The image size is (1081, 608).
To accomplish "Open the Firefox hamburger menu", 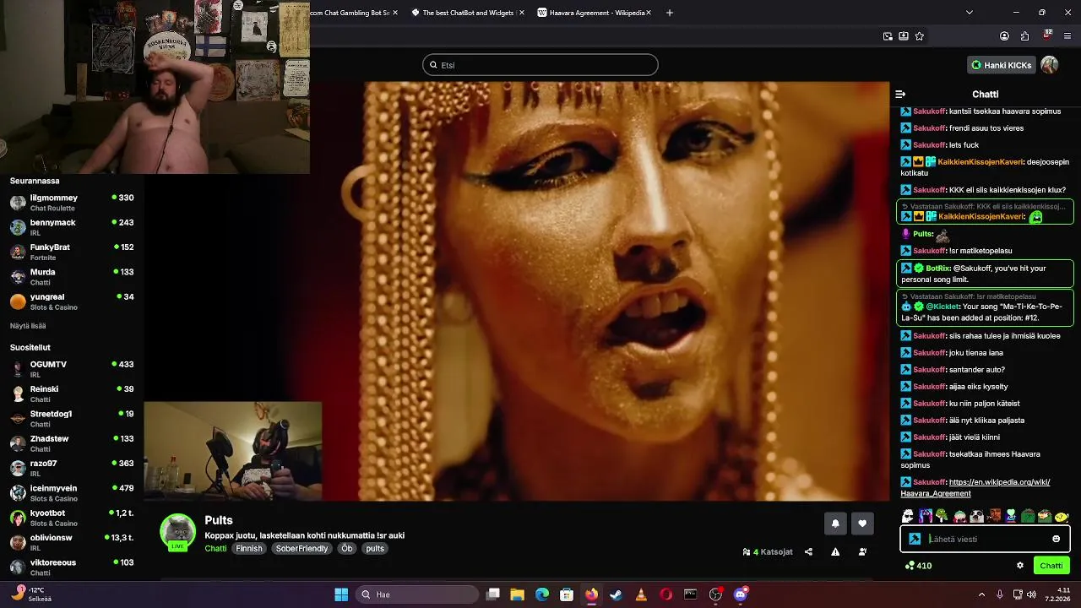I will click(x=1067, y=36).
